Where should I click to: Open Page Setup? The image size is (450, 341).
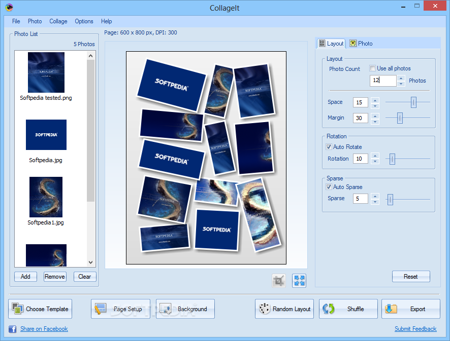120,309
